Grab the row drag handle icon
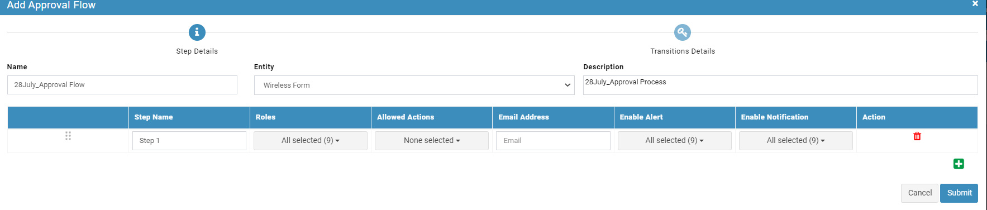Image resolution: width=987 pixels, height=210 pixels. tap(68, 136)
